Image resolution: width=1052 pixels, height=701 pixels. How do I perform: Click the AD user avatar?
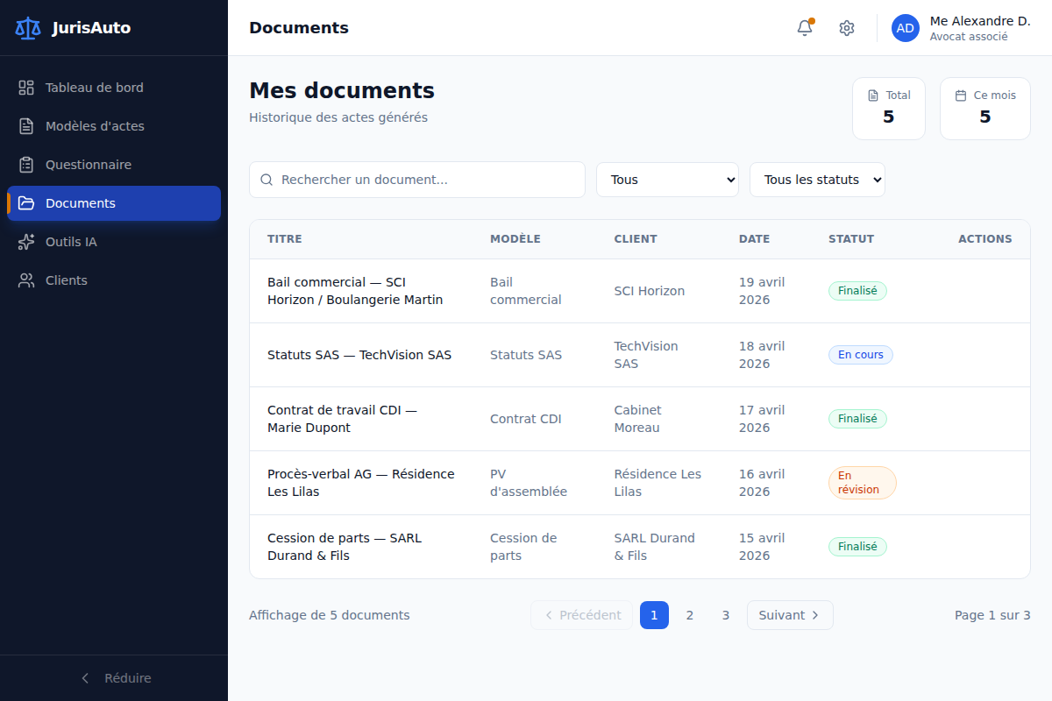point(906,28)
